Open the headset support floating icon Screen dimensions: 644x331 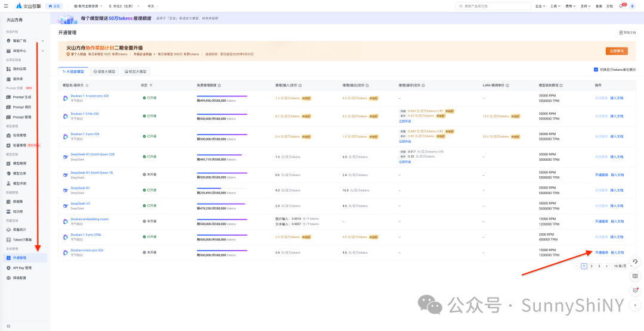point(636,261)
